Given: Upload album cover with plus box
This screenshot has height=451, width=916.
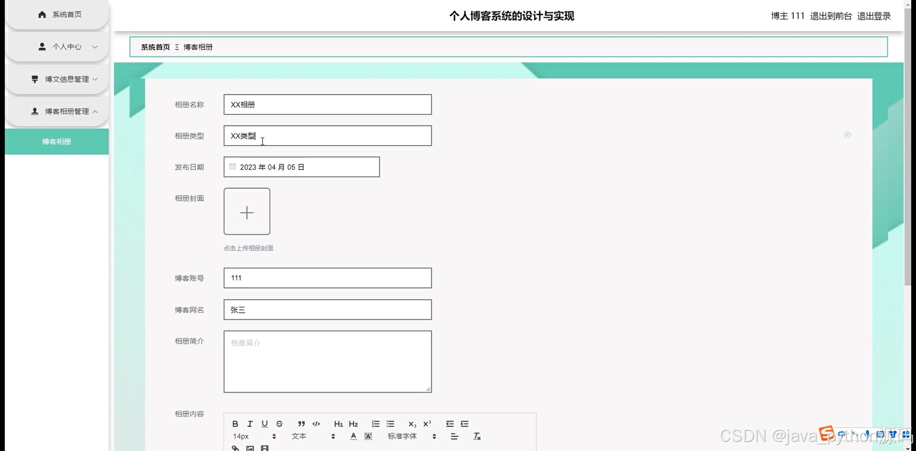Looking at the screenshot, I should (x=247, y=211).
